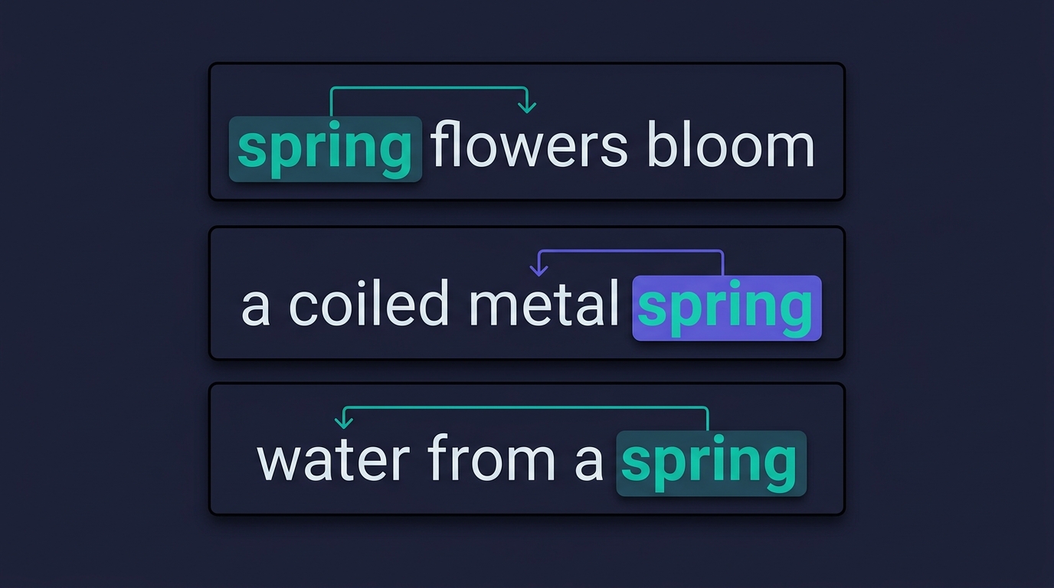Image resolution: width=1054 pixels, height=588 pixels.
Task: Click the word 'water'
Action: [334, 460]
